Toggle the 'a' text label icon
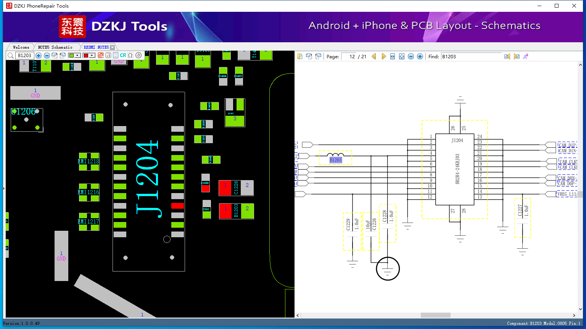The height and width of the screenshot is (329, 586). pyautogui.click(x=108, y=56)
